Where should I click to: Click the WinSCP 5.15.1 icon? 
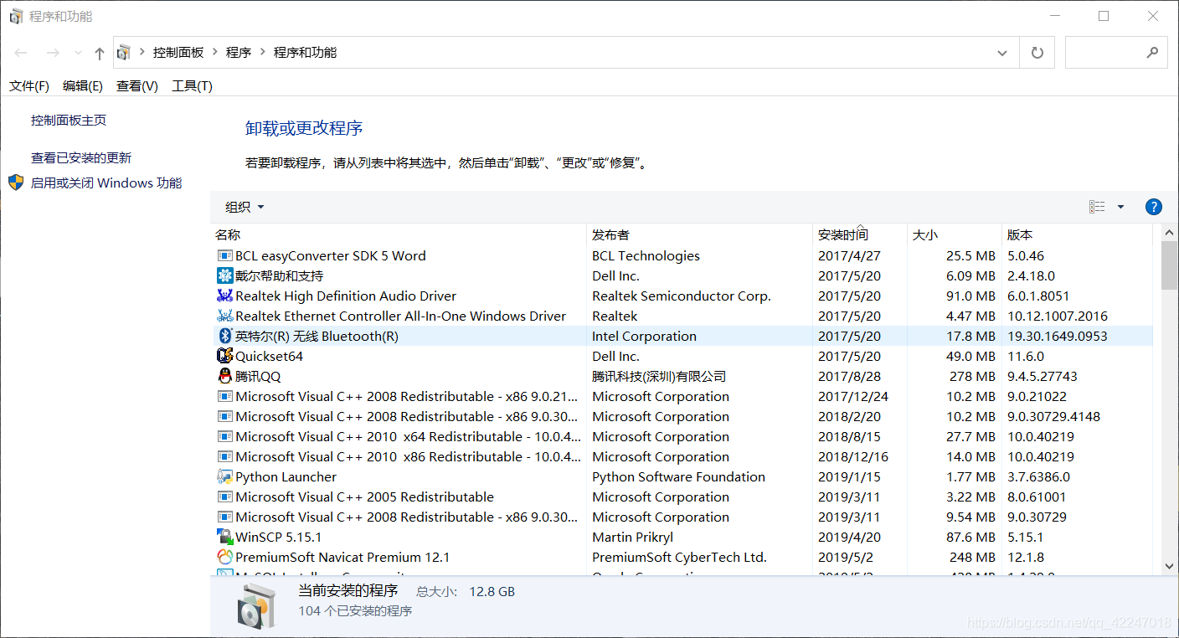tap(224, 538)
